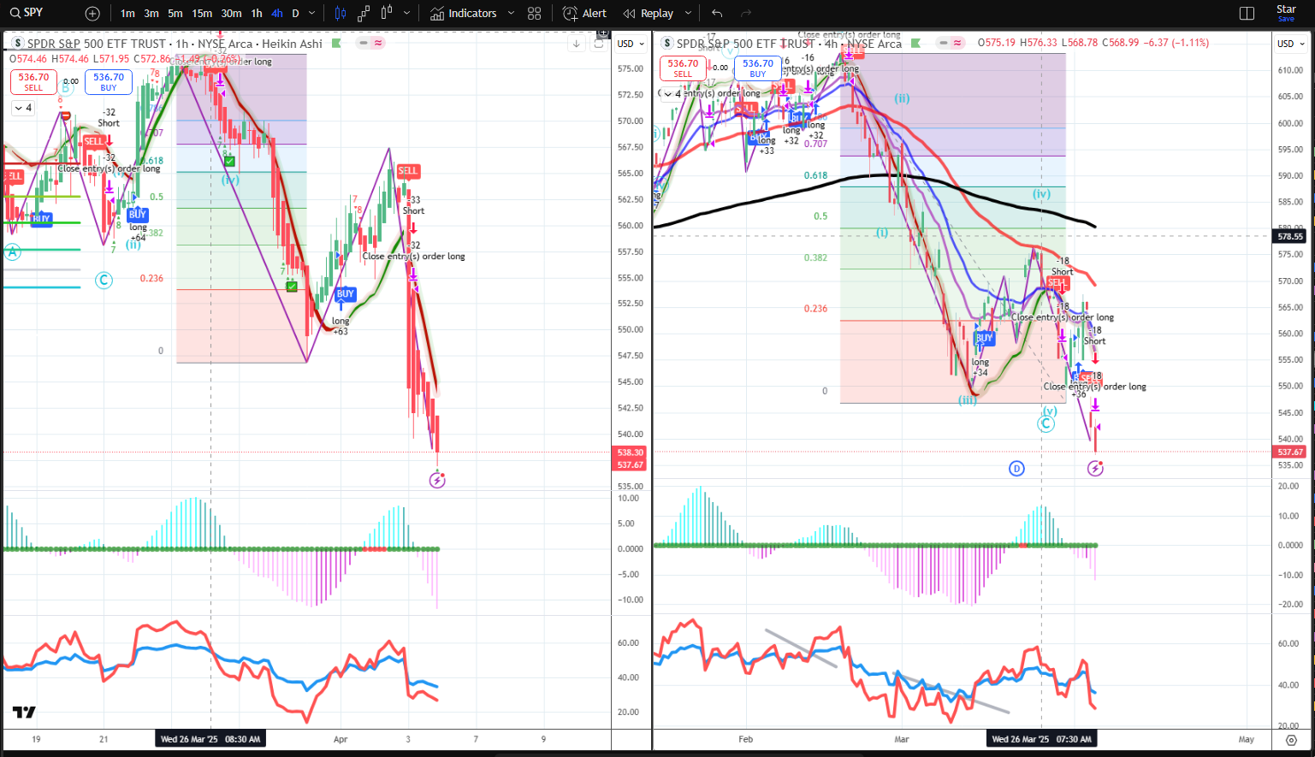The width and height of the screenshot is (1315, 757).
Task: Click the TradingView logo on the 1h chart
Action: (25, 712)
